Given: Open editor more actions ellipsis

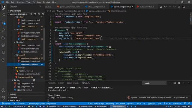Looking at the screenshot, I should click(x=188, y=7).
